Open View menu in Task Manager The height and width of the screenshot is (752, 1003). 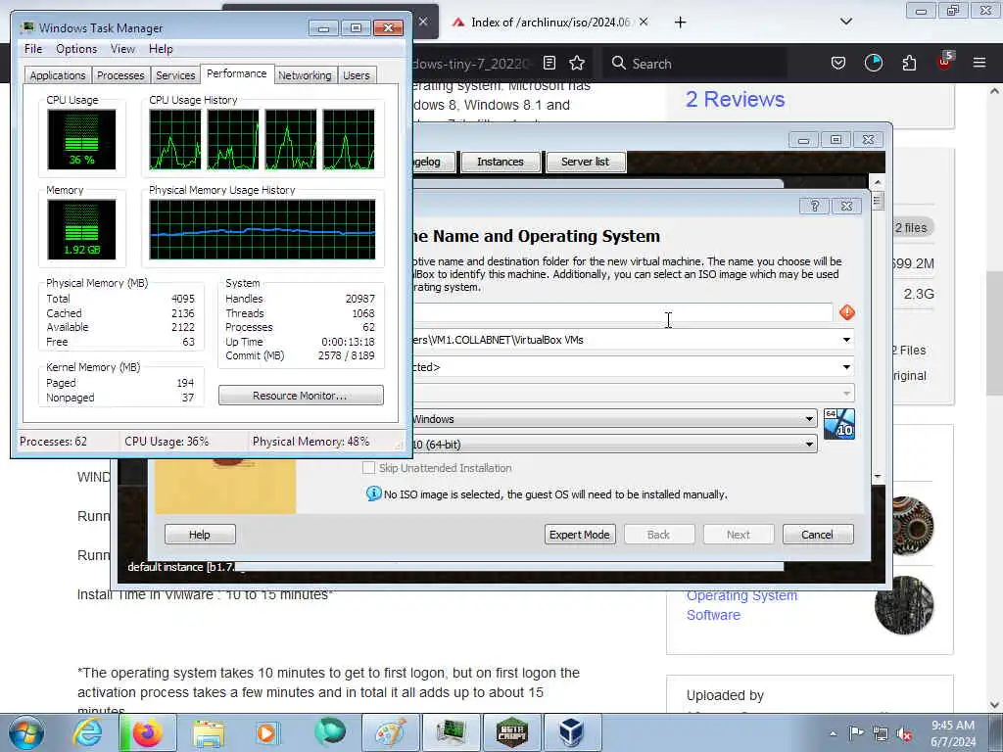pos(122,49)
